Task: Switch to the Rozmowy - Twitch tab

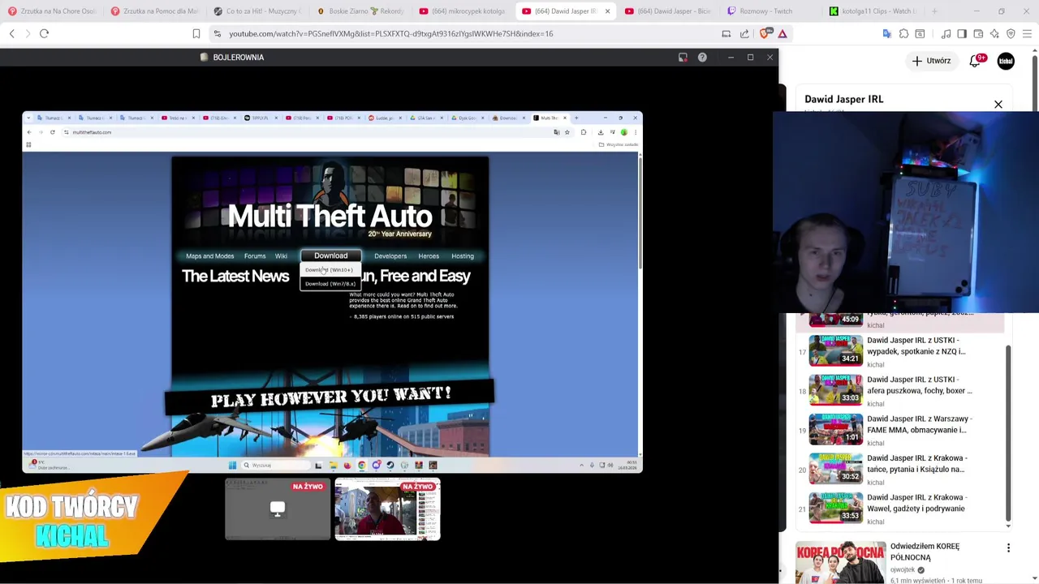Action: click(x=770, y=11)
